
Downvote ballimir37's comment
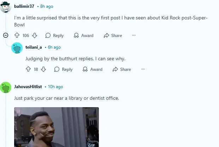tap(35, 35)
